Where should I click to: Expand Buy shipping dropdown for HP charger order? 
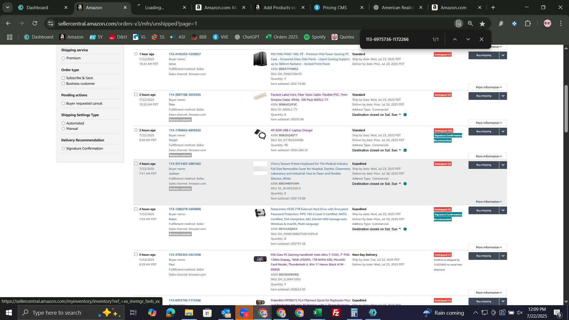tap(503, 132)
